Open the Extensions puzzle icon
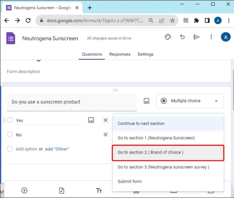Screen dimensions: 234x198 click(196, 20)
